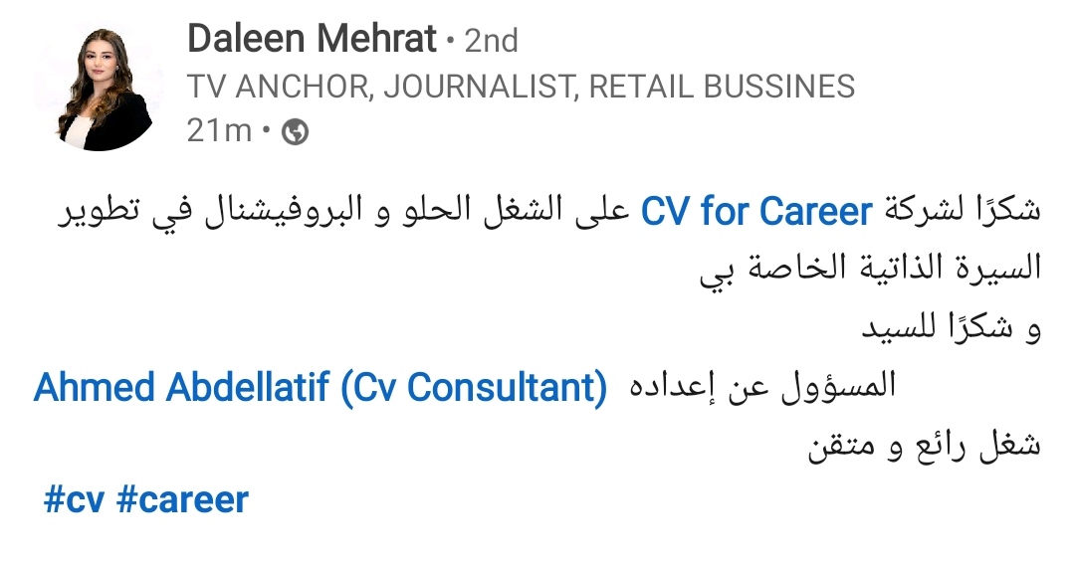The image size is (1075, 569).
Task: Click the Daleen Mehrat name link
Action: click(312, 39)
